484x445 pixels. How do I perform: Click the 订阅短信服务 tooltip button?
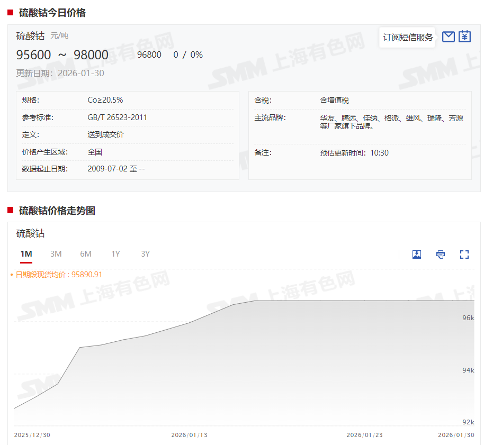pyautogui.click(x=408, y=38)
